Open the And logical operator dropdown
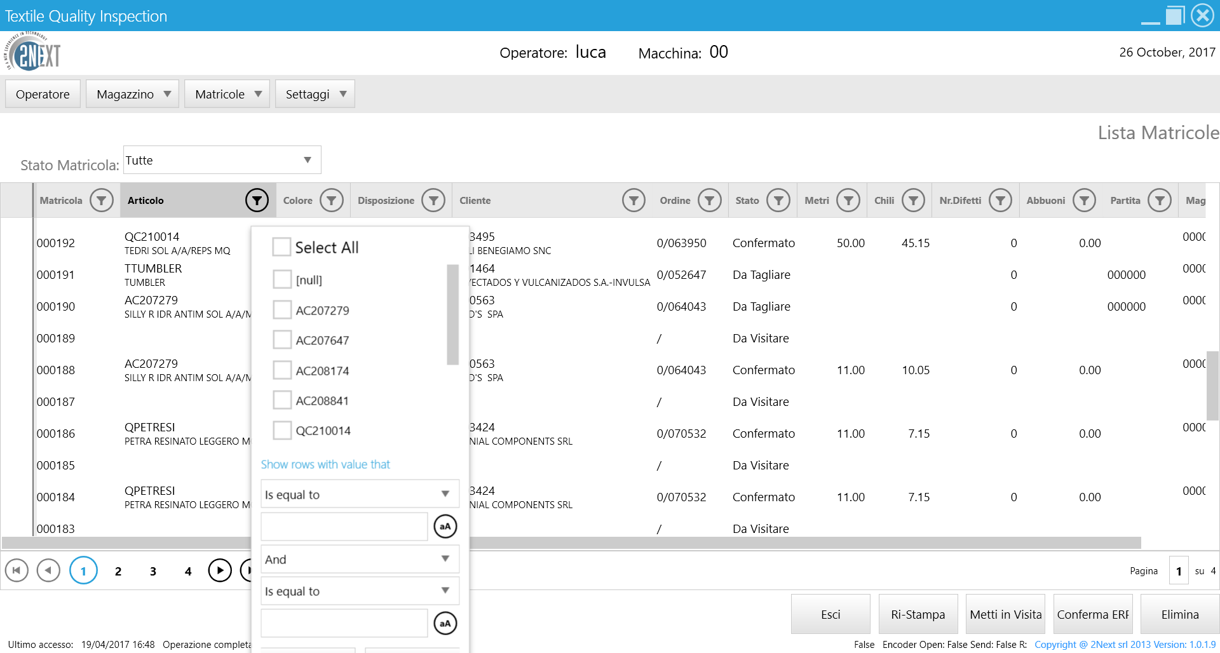This screenshot has height=653, width=1220. pyautogui.click(x=360, y=559)
